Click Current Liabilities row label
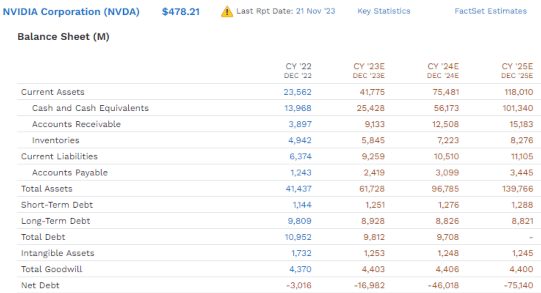The image size is (541, 293). tap(59, 156)
